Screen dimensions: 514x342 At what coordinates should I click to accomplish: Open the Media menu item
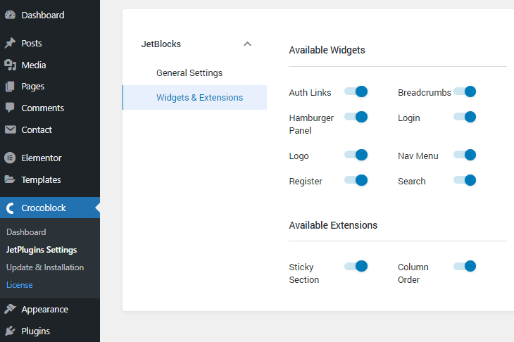[x=50, y=65]
